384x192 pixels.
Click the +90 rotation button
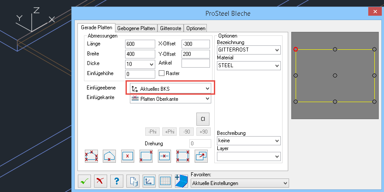coord(203,132)
